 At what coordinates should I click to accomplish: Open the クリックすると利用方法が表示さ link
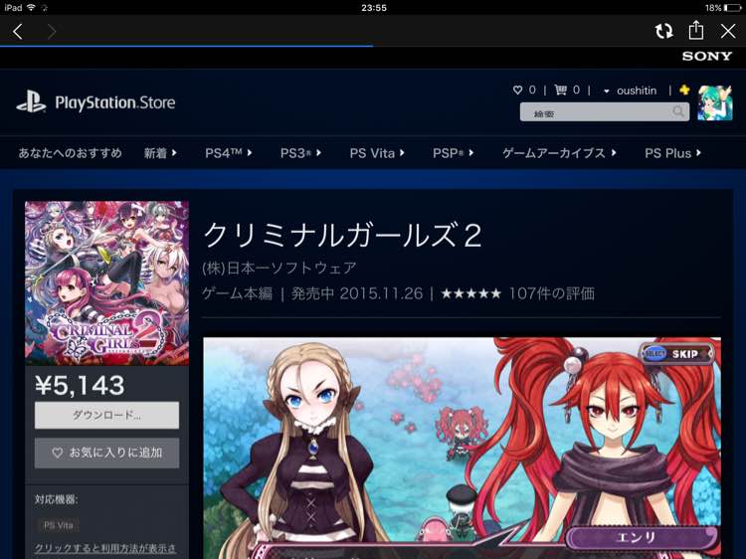[105, 548]
